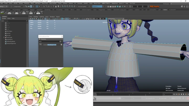The height and width of the screenshot is (106, 189).
Task: Click the MG Tools logo button
Action: [x=155, y=7]
